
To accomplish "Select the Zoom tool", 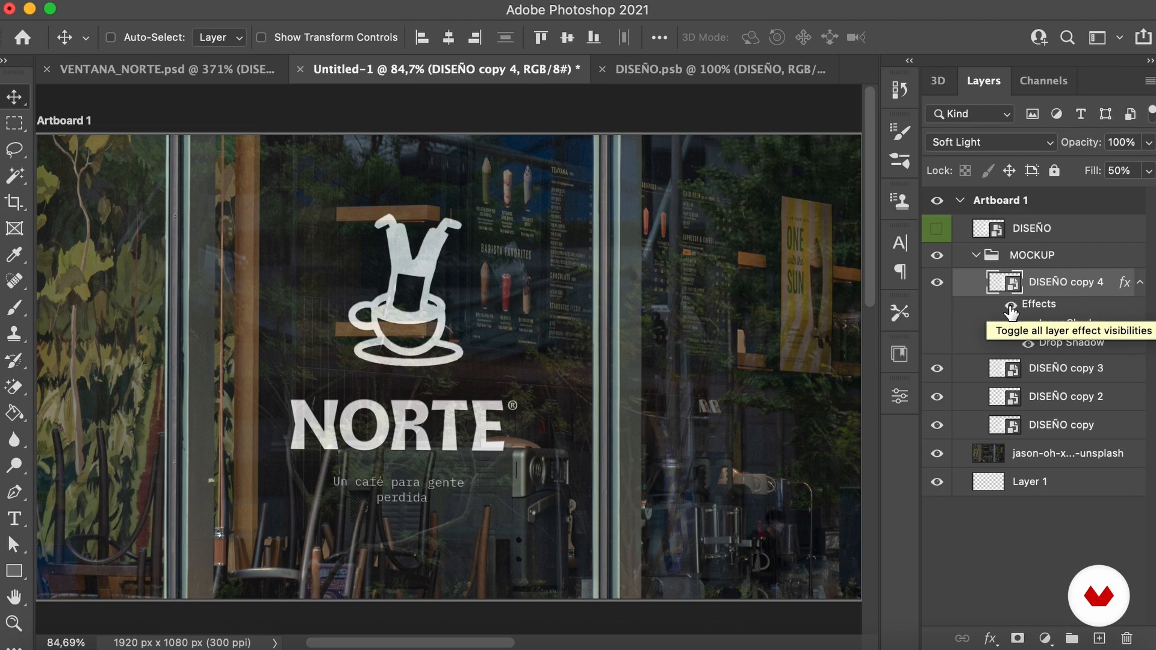I will (14, 624).
